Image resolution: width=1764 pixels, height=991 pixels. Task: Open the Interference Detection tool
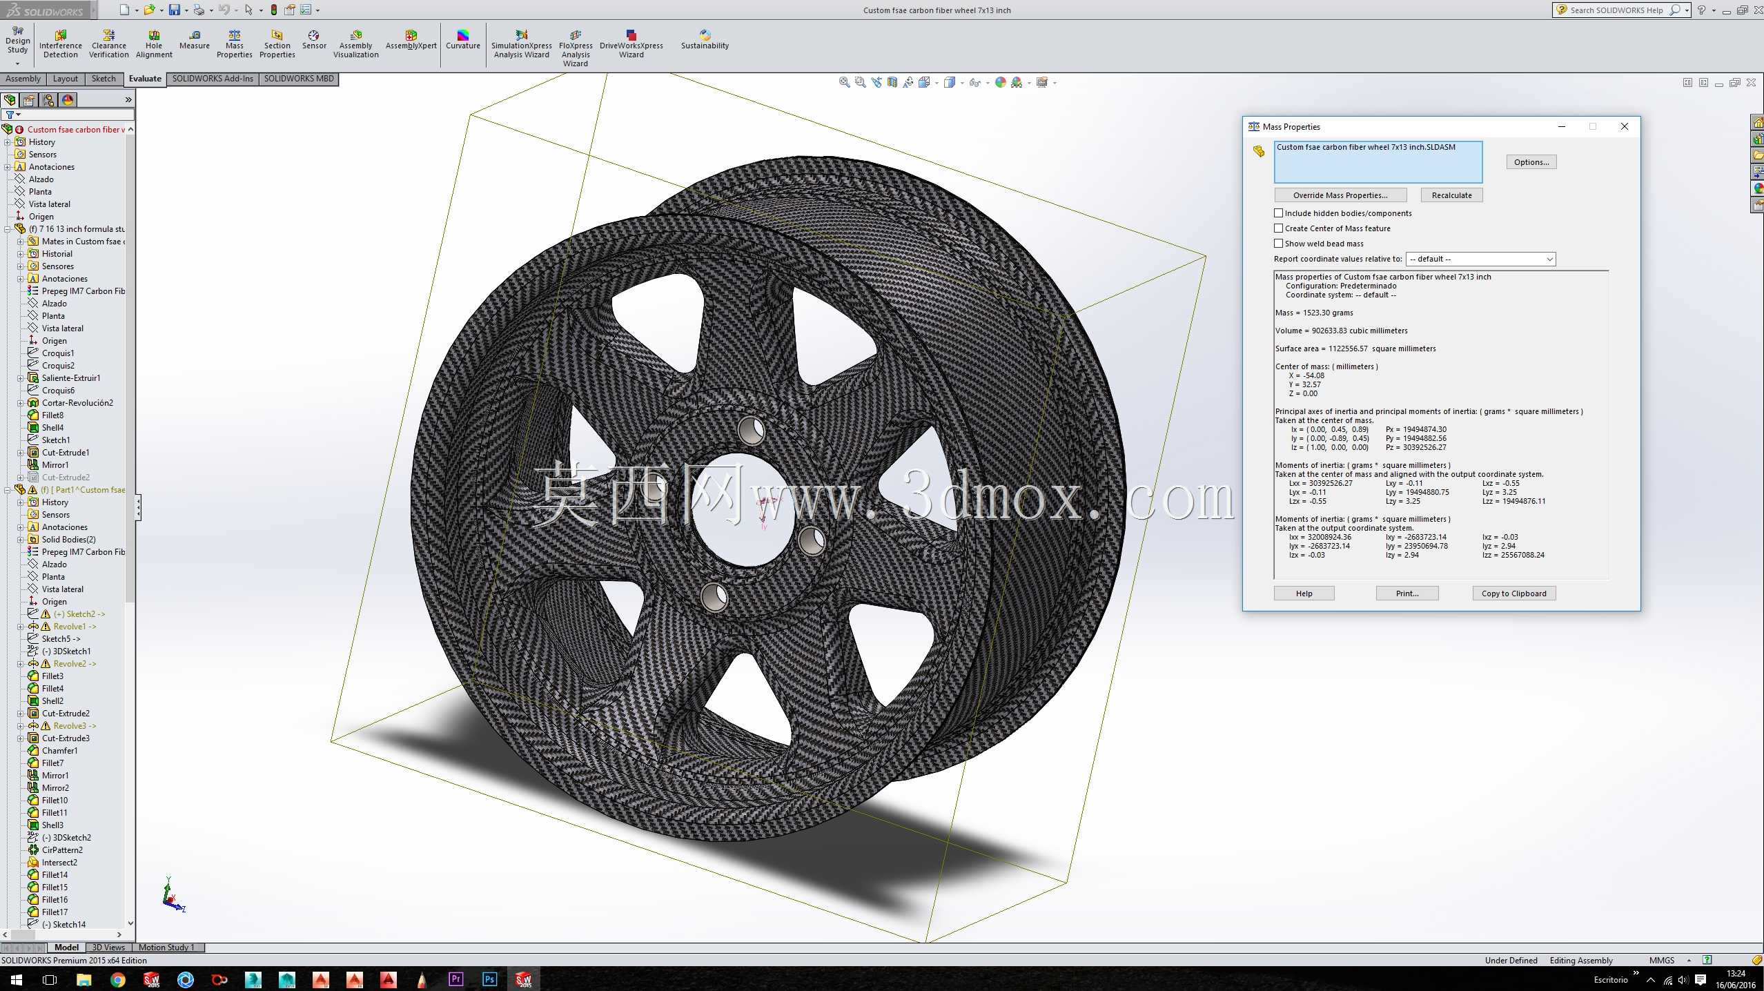click(x=61, y=44)
